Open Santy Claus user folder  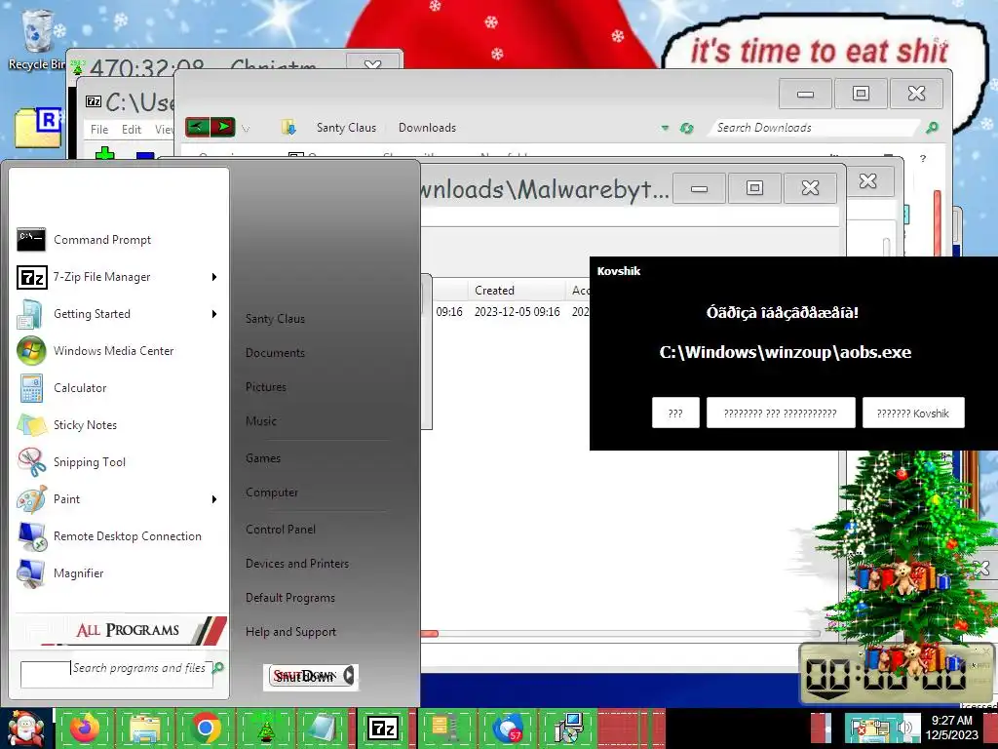tap(275, 319)
